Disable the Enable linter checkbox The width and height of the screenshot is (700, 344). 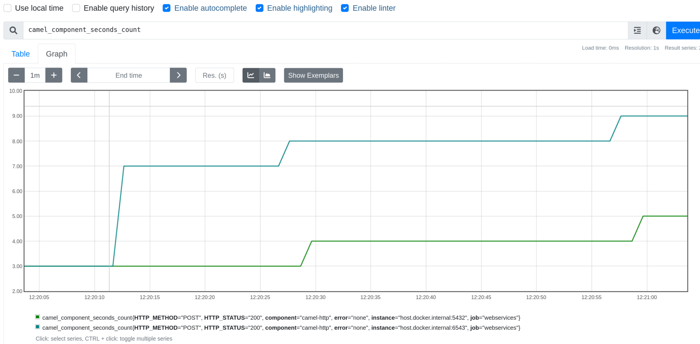[x=345, y=8]
